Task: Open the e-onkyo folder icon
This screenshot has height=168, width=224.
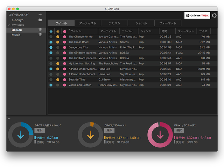Action: pyautogui.click(x=40, y=20)
